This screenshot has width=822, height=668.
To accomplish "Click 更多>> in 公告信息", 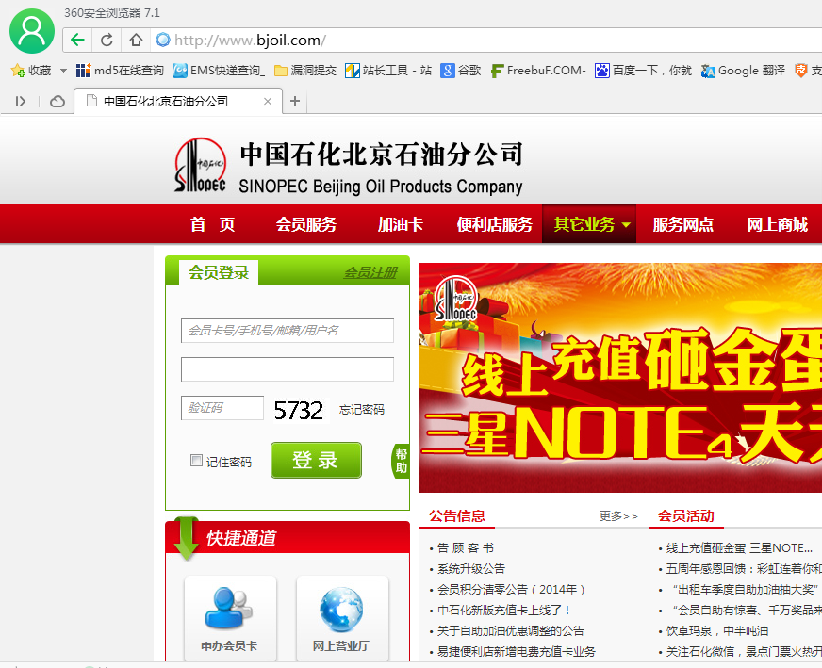I will pos(618,516).
